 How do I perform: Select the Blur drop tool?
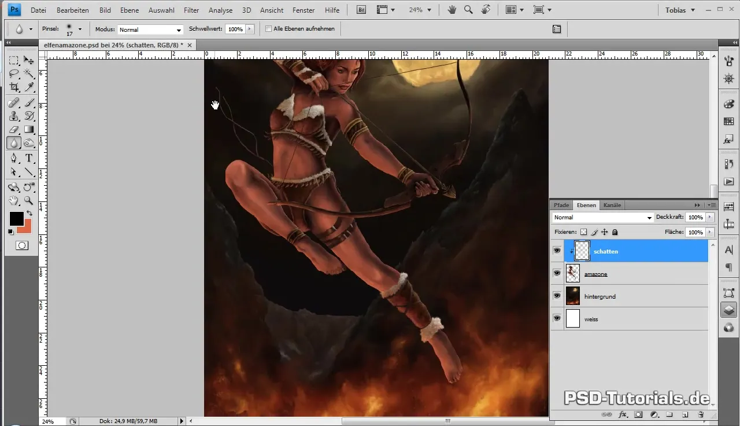[14, 142]
